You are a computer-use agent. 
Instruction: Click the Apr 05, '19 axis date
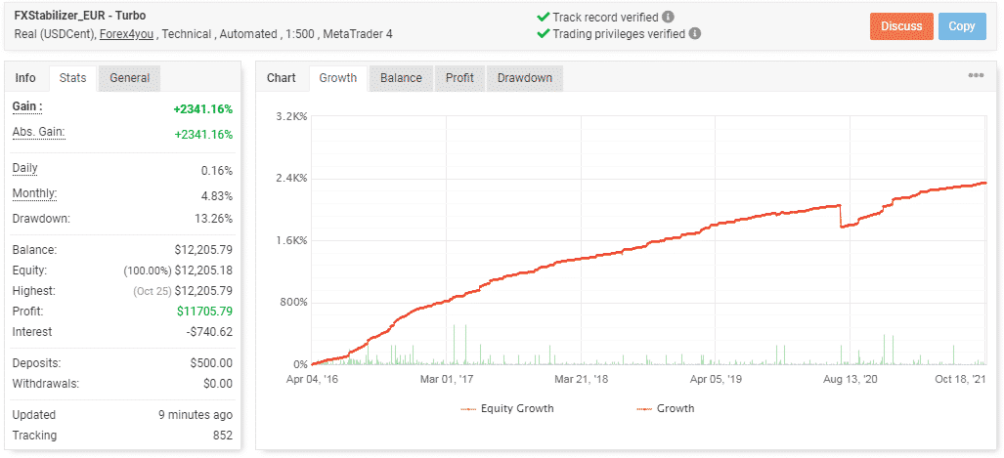coord(716,379)
